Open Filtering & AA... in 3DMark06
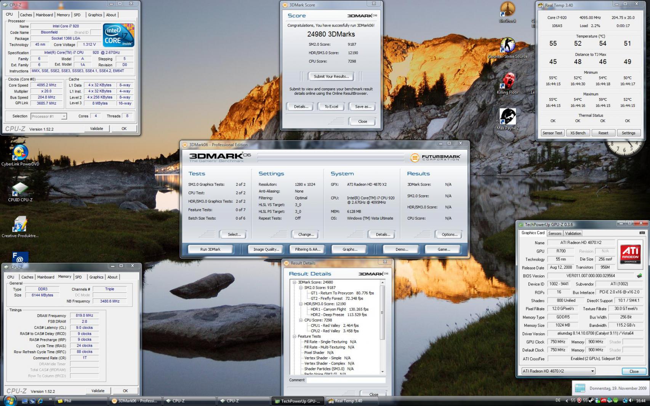The width and height of the screenshot is (650, 406). [307, 249]
